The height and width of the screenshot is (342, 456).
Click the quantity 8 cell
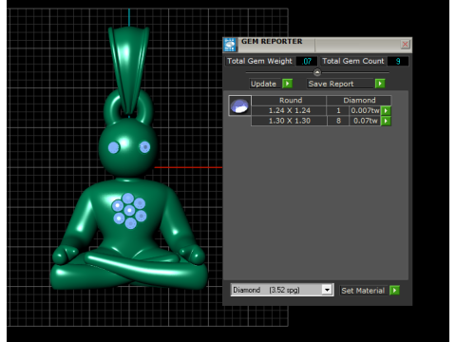[x=338, y=121]
